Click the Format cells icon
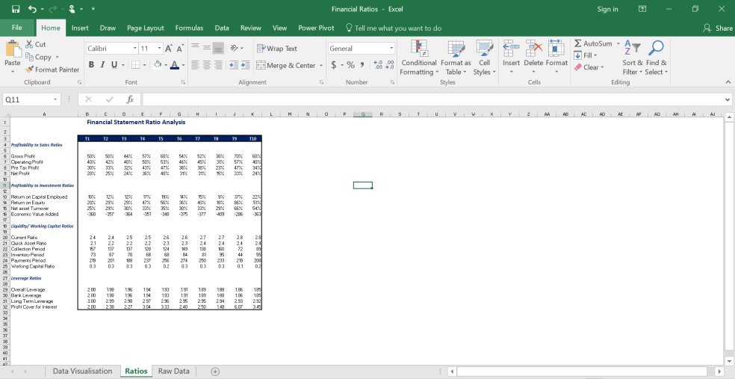The height and width of the screenshot is (379, 735). point(556,49)
